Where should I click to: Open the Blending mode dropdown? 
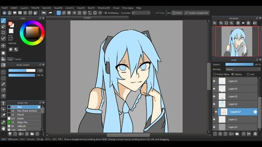(x=243, y=69)
